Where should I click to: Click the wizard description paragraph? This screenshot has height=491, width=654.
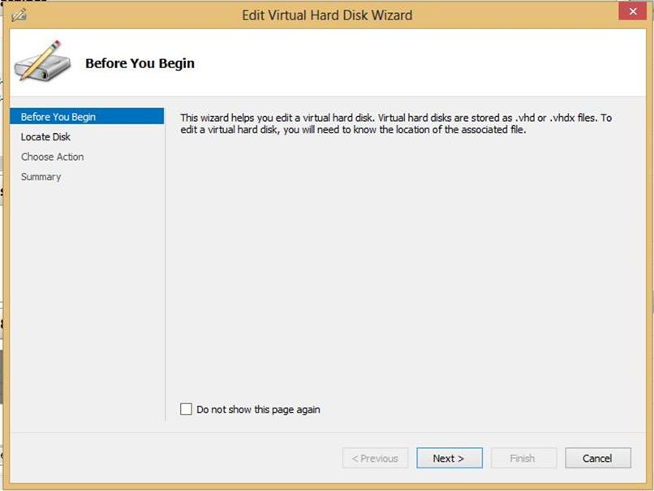coord(396,124)
